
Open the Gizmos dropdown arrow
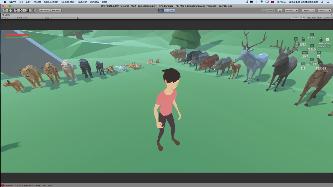(331, 18)
